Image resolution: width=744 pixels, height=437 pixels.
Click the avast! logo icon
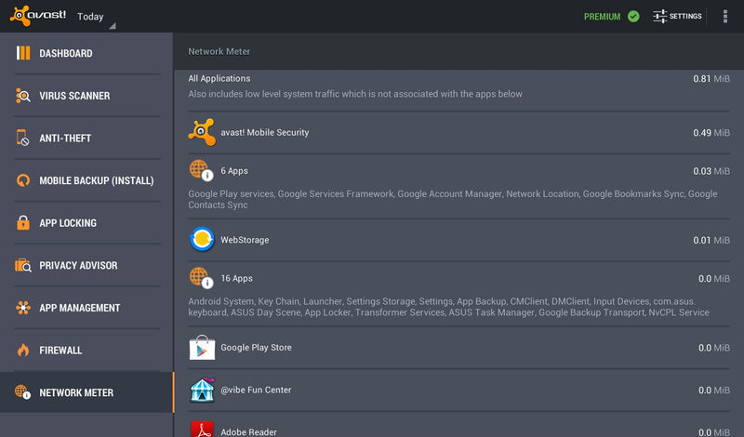tap(38, 16)
